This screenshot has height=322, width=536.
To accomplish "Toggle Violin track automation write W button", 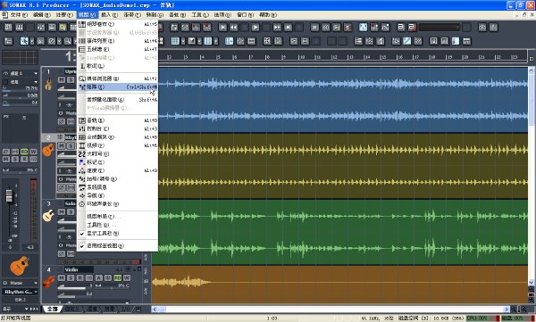I will click(127, 278).
